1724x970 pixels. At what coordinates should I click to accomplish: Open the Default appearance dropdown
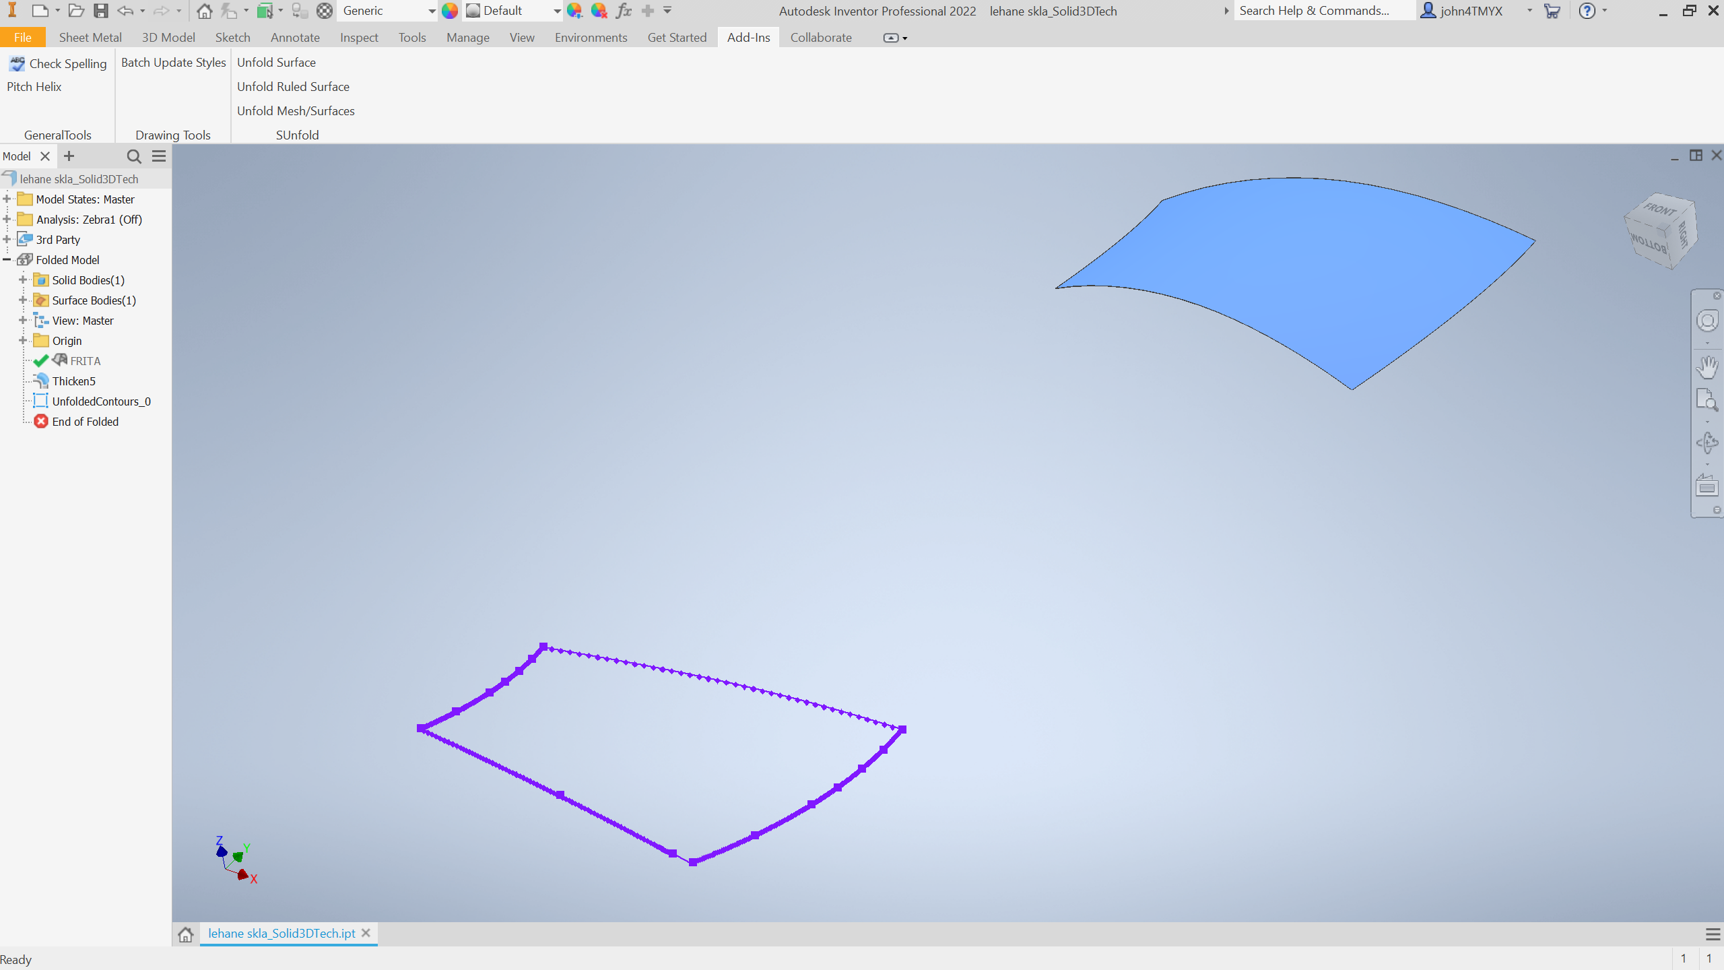[x=557, y=11]
